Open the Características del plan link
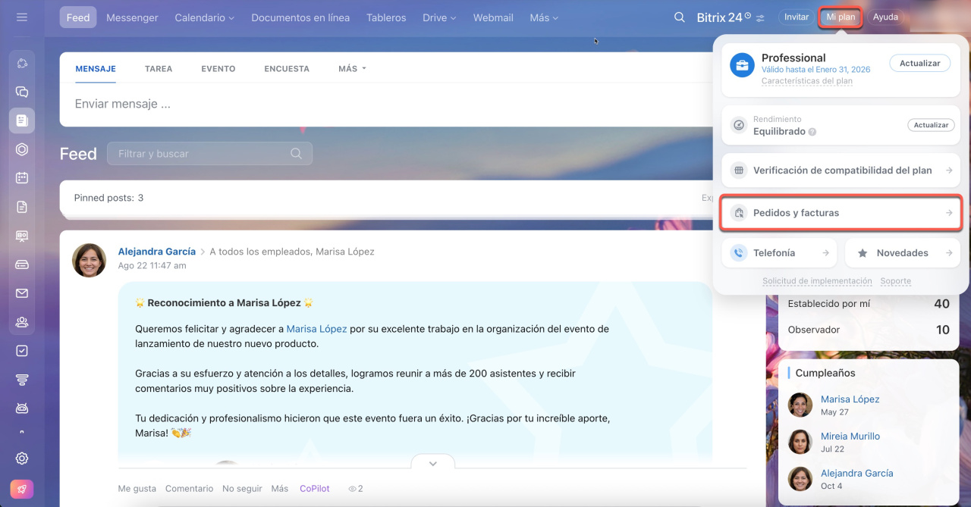 click(x=806, y=81)
